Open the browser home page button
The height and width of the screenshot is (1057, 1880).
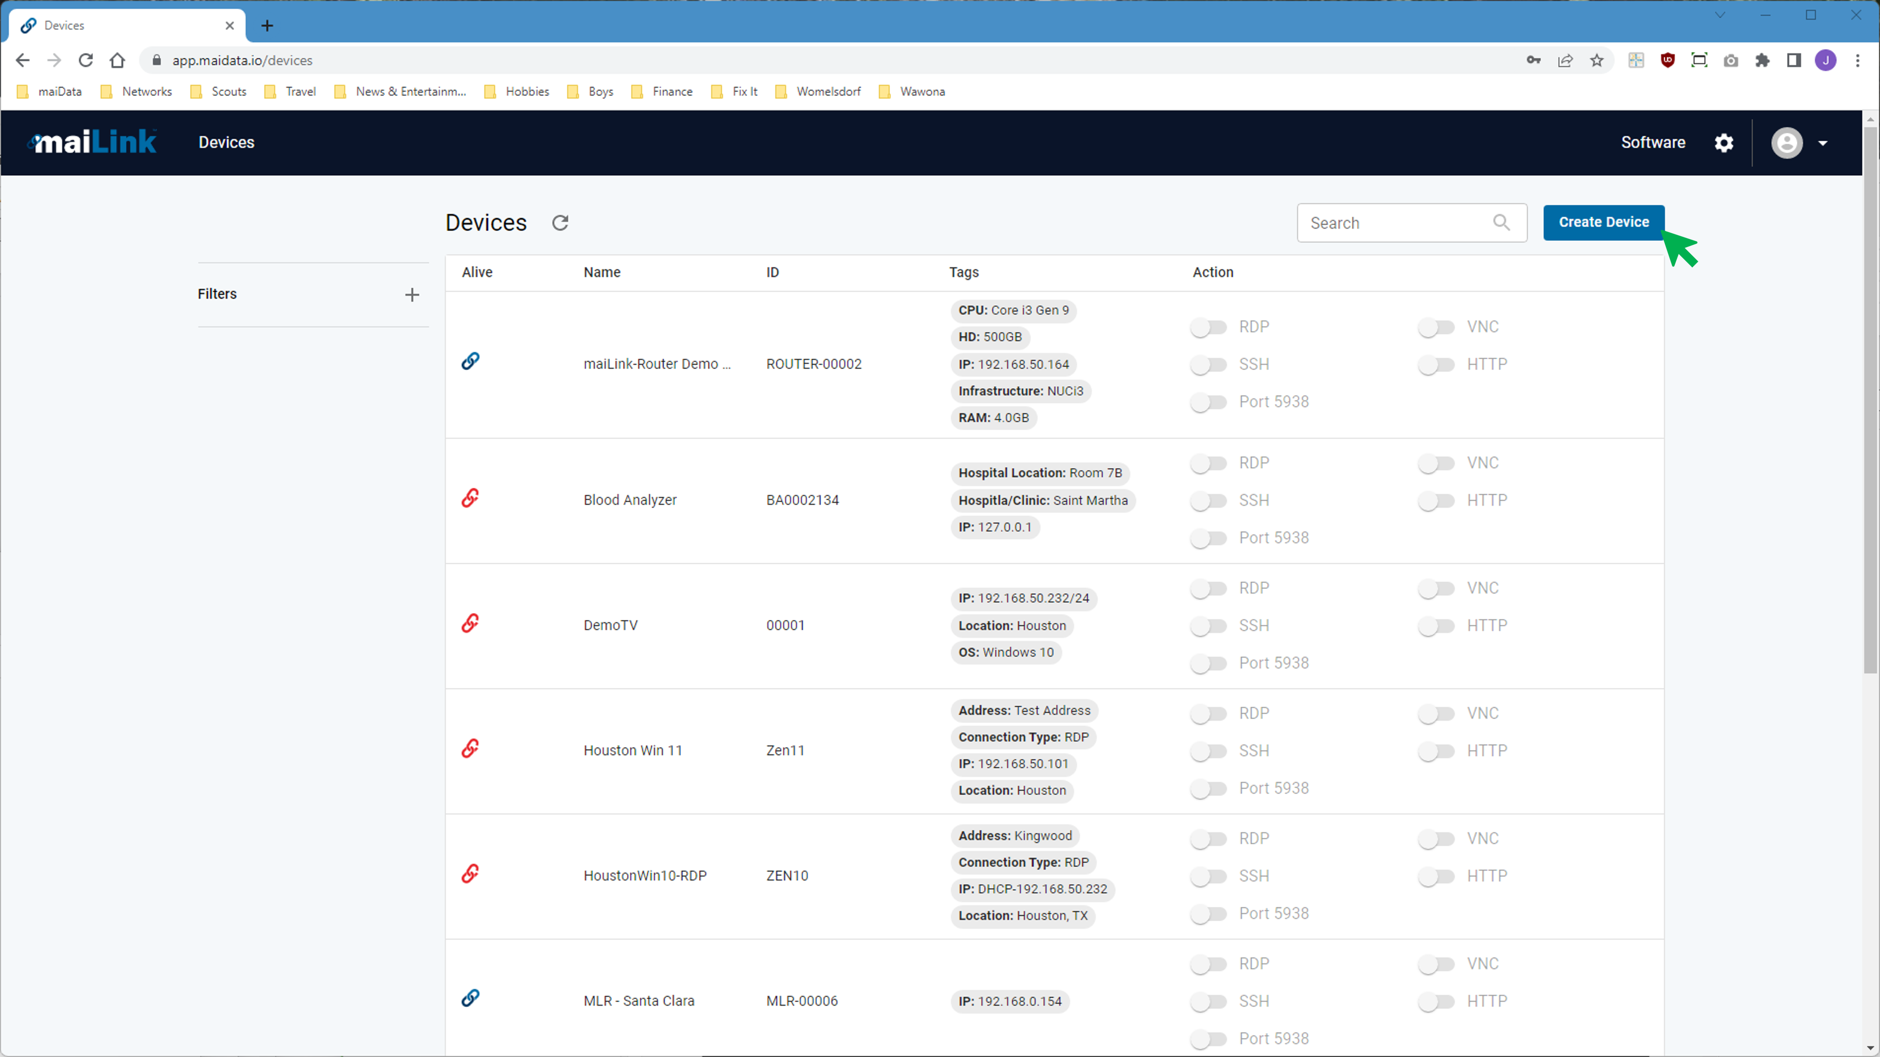pyautogui.click(x=117, y=61)
